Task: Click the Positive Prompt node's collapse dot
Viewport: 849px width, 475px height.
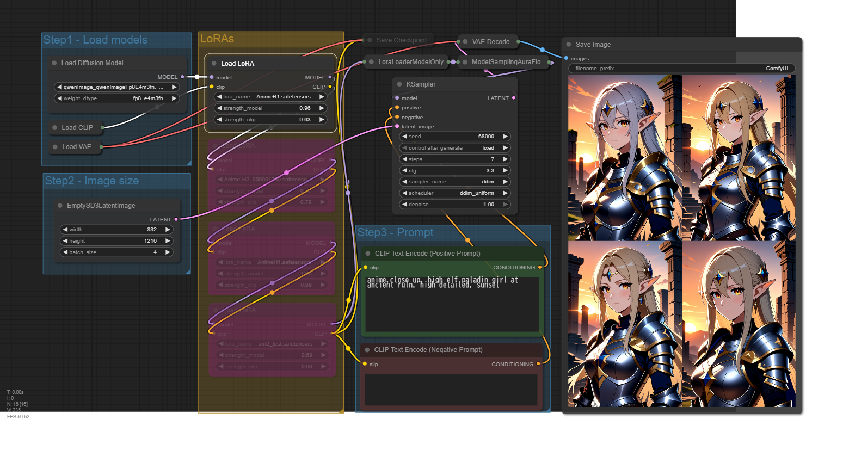Action: (x=368, y=254)
